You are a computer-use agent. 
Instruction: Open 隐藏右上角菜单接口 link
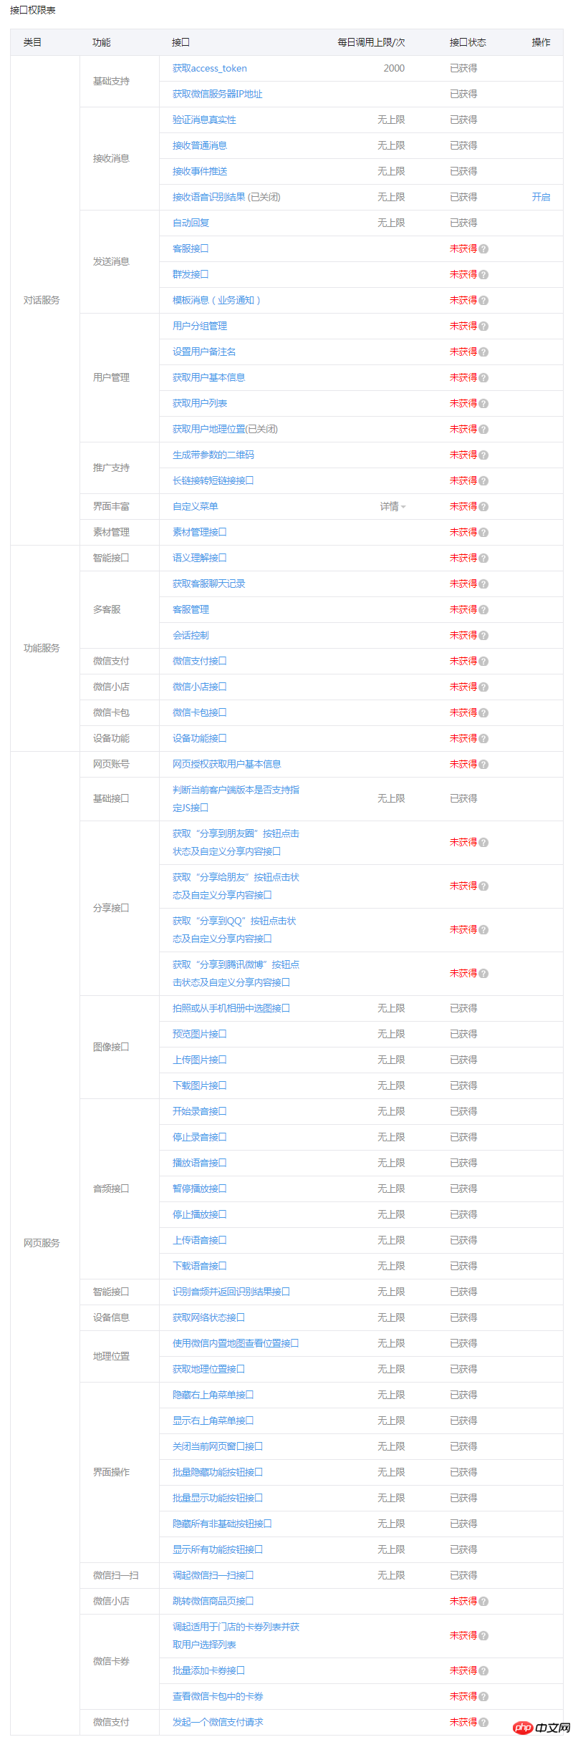point(213,1395)
